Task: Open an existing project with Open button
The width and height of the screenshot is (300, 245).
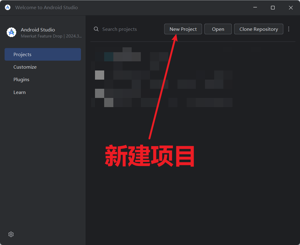Action: coord(218,29)
